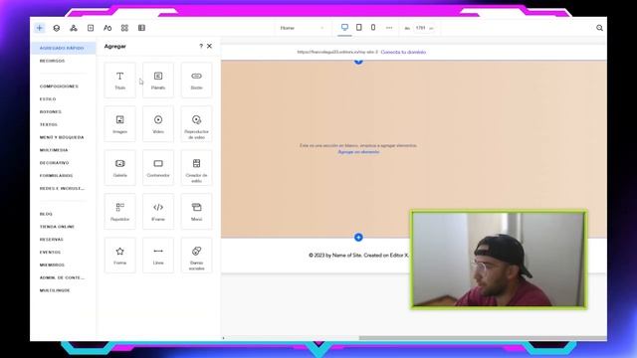This screenshot has width=637, height=358.
Task: Open breakpoint options three-dots menu
Action: point(389,28)
